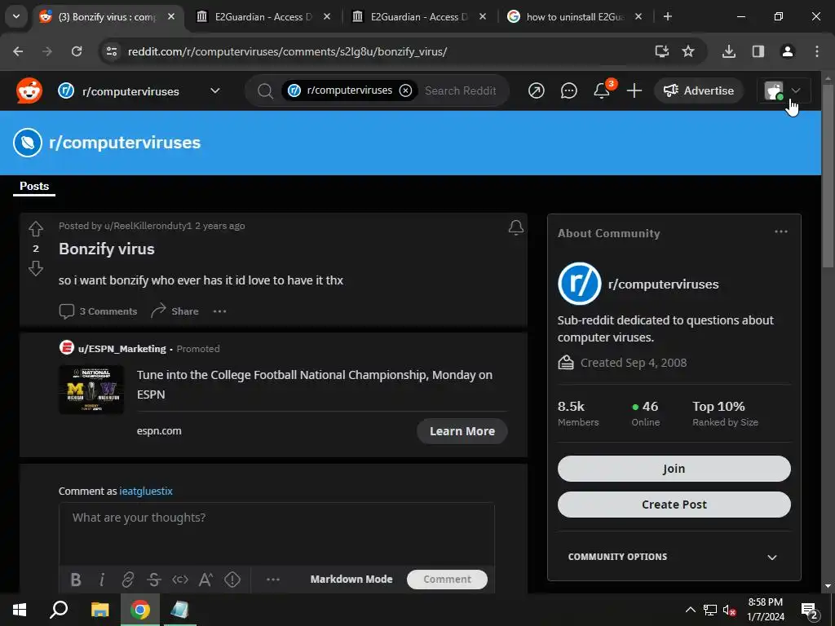
Task: Click the espn.com link
Action: pos(159,430)
